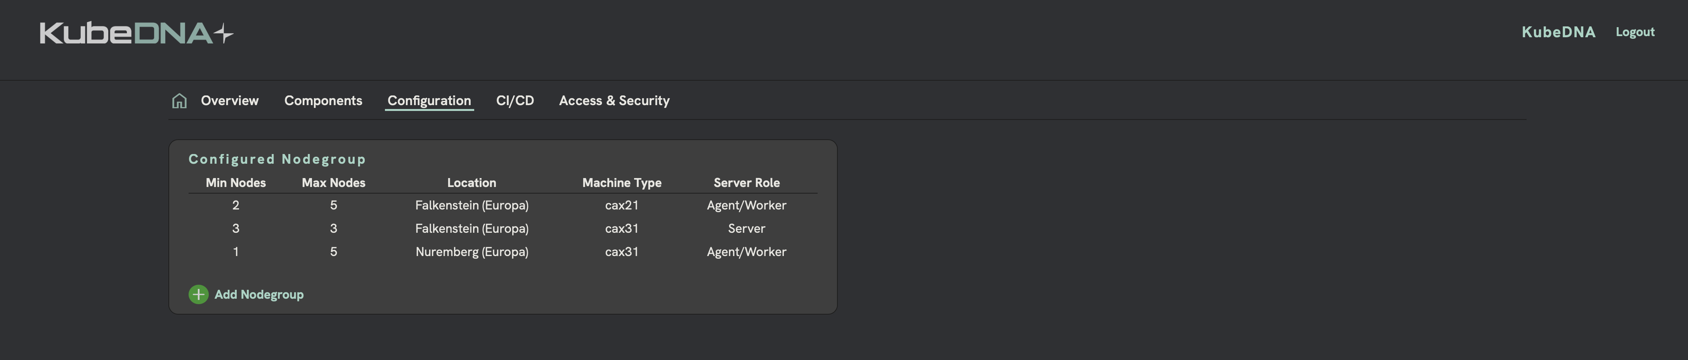
Task: Click the Min Nodes column header
Action: click(235, 183)
